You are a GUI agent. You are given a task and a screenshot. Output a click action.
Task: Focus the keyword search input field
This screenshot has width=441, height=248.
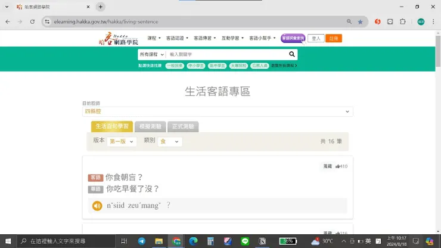click(x=226, y=54)
